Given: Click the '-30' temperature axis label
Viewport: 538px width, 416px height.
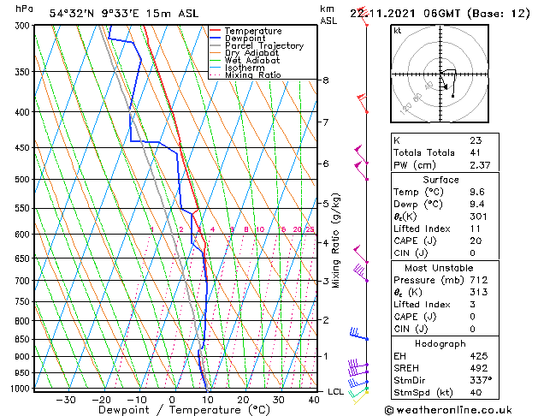Looking at the screenshot, I should coord(66,401).
